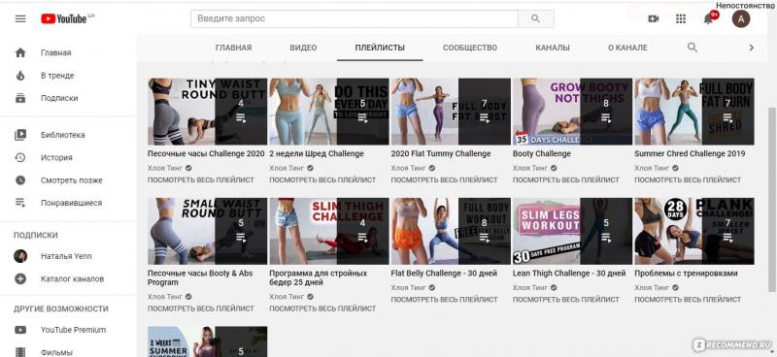Open the 2 недели Шред Challenge thumbnail
The image size is (777, 357).
329,112
